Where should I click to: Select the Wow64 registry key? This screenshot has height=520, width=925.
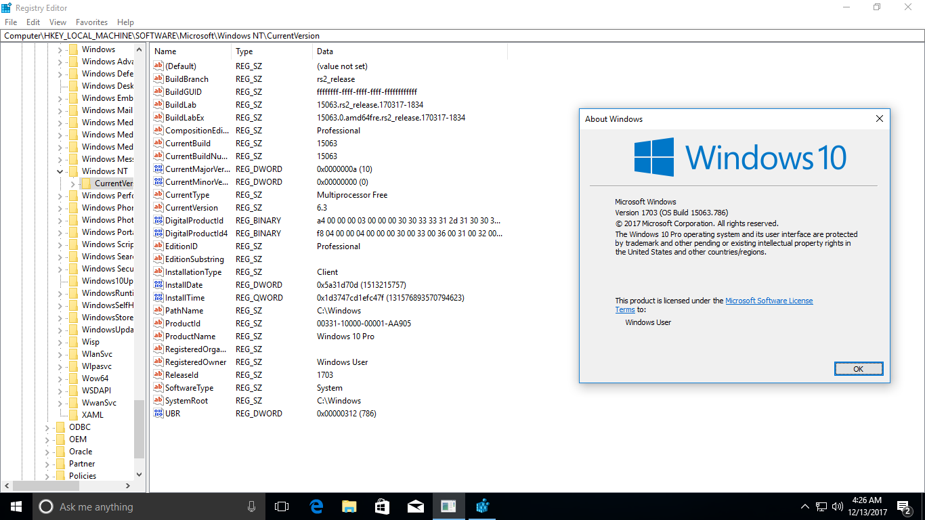(x=95, y=378)
